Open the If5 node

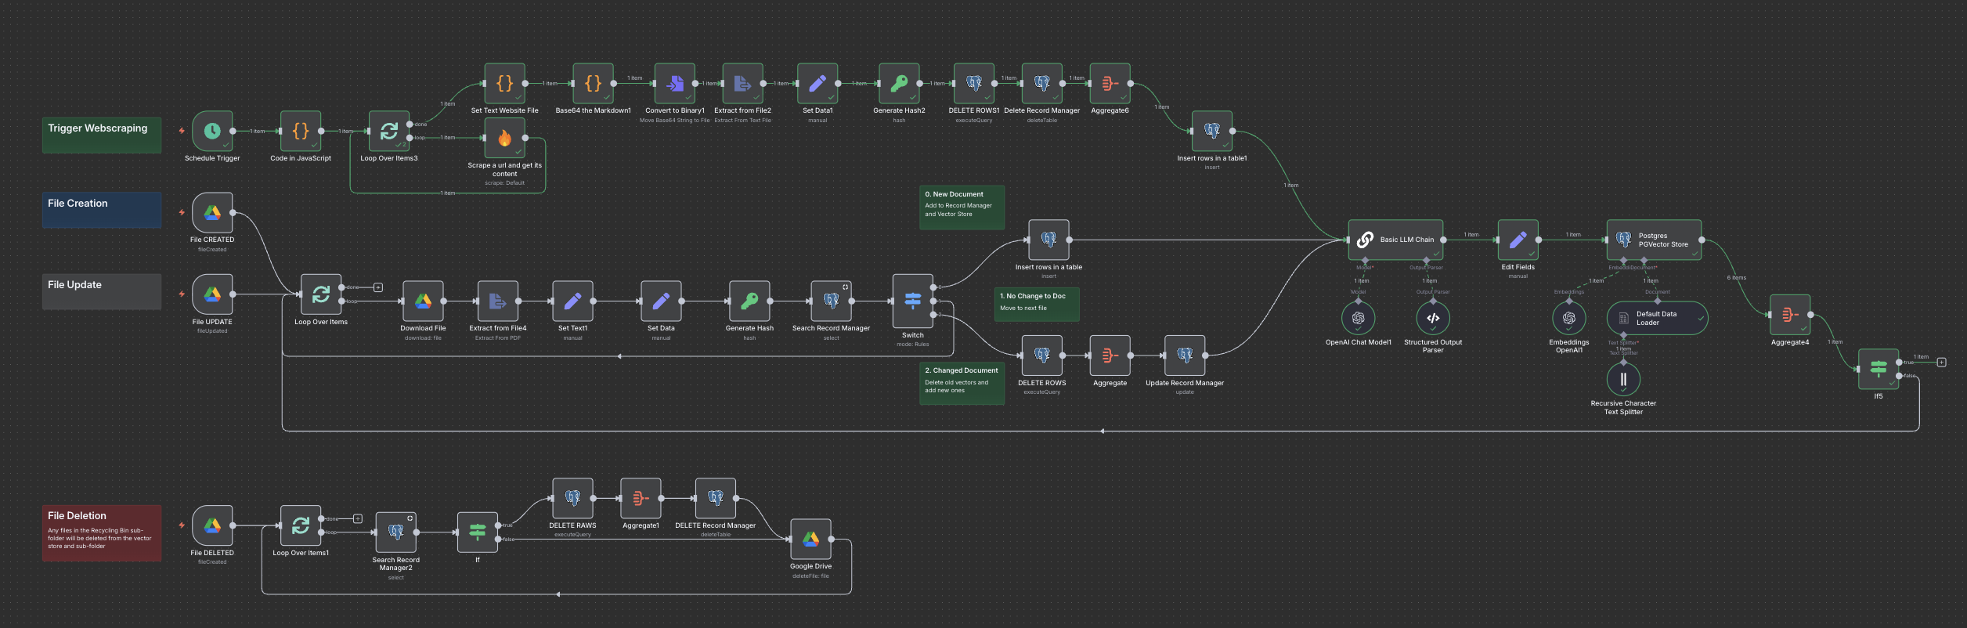pos(1879,369)
